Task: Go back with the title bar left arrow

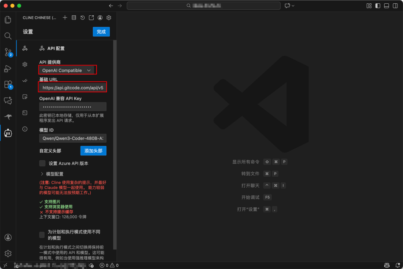Action: [x=111, y=6]
